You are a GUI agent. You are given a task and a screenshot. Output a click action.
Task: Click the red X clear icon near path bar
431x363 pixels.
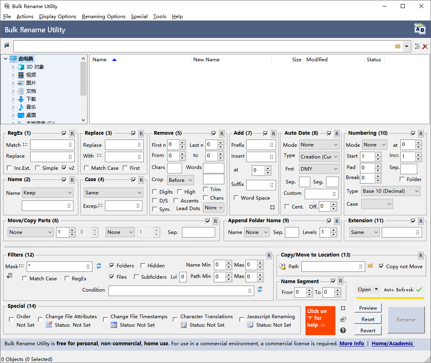pos(425,46)
